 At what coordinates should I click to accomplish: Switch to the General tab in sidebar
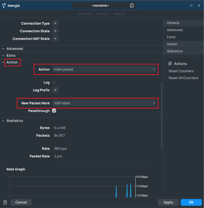click(x=173, y=23)
